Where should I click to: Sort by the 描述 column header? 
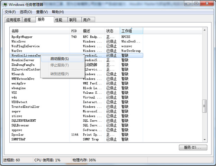[x=93, y=31]
